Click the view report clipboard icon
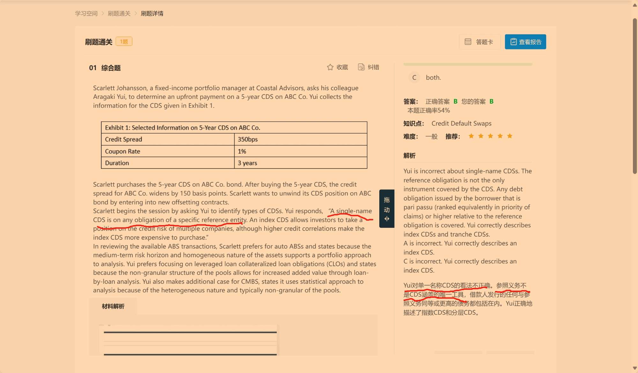This screenshot has width=638, height=373. tap(514, 42)
